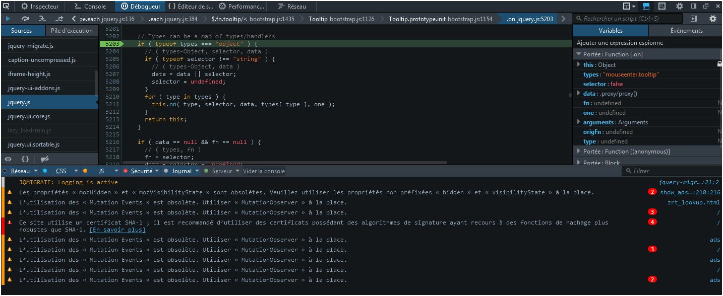
Task: Expand the data : .proxy/proxy() variable
Action: 579,93
